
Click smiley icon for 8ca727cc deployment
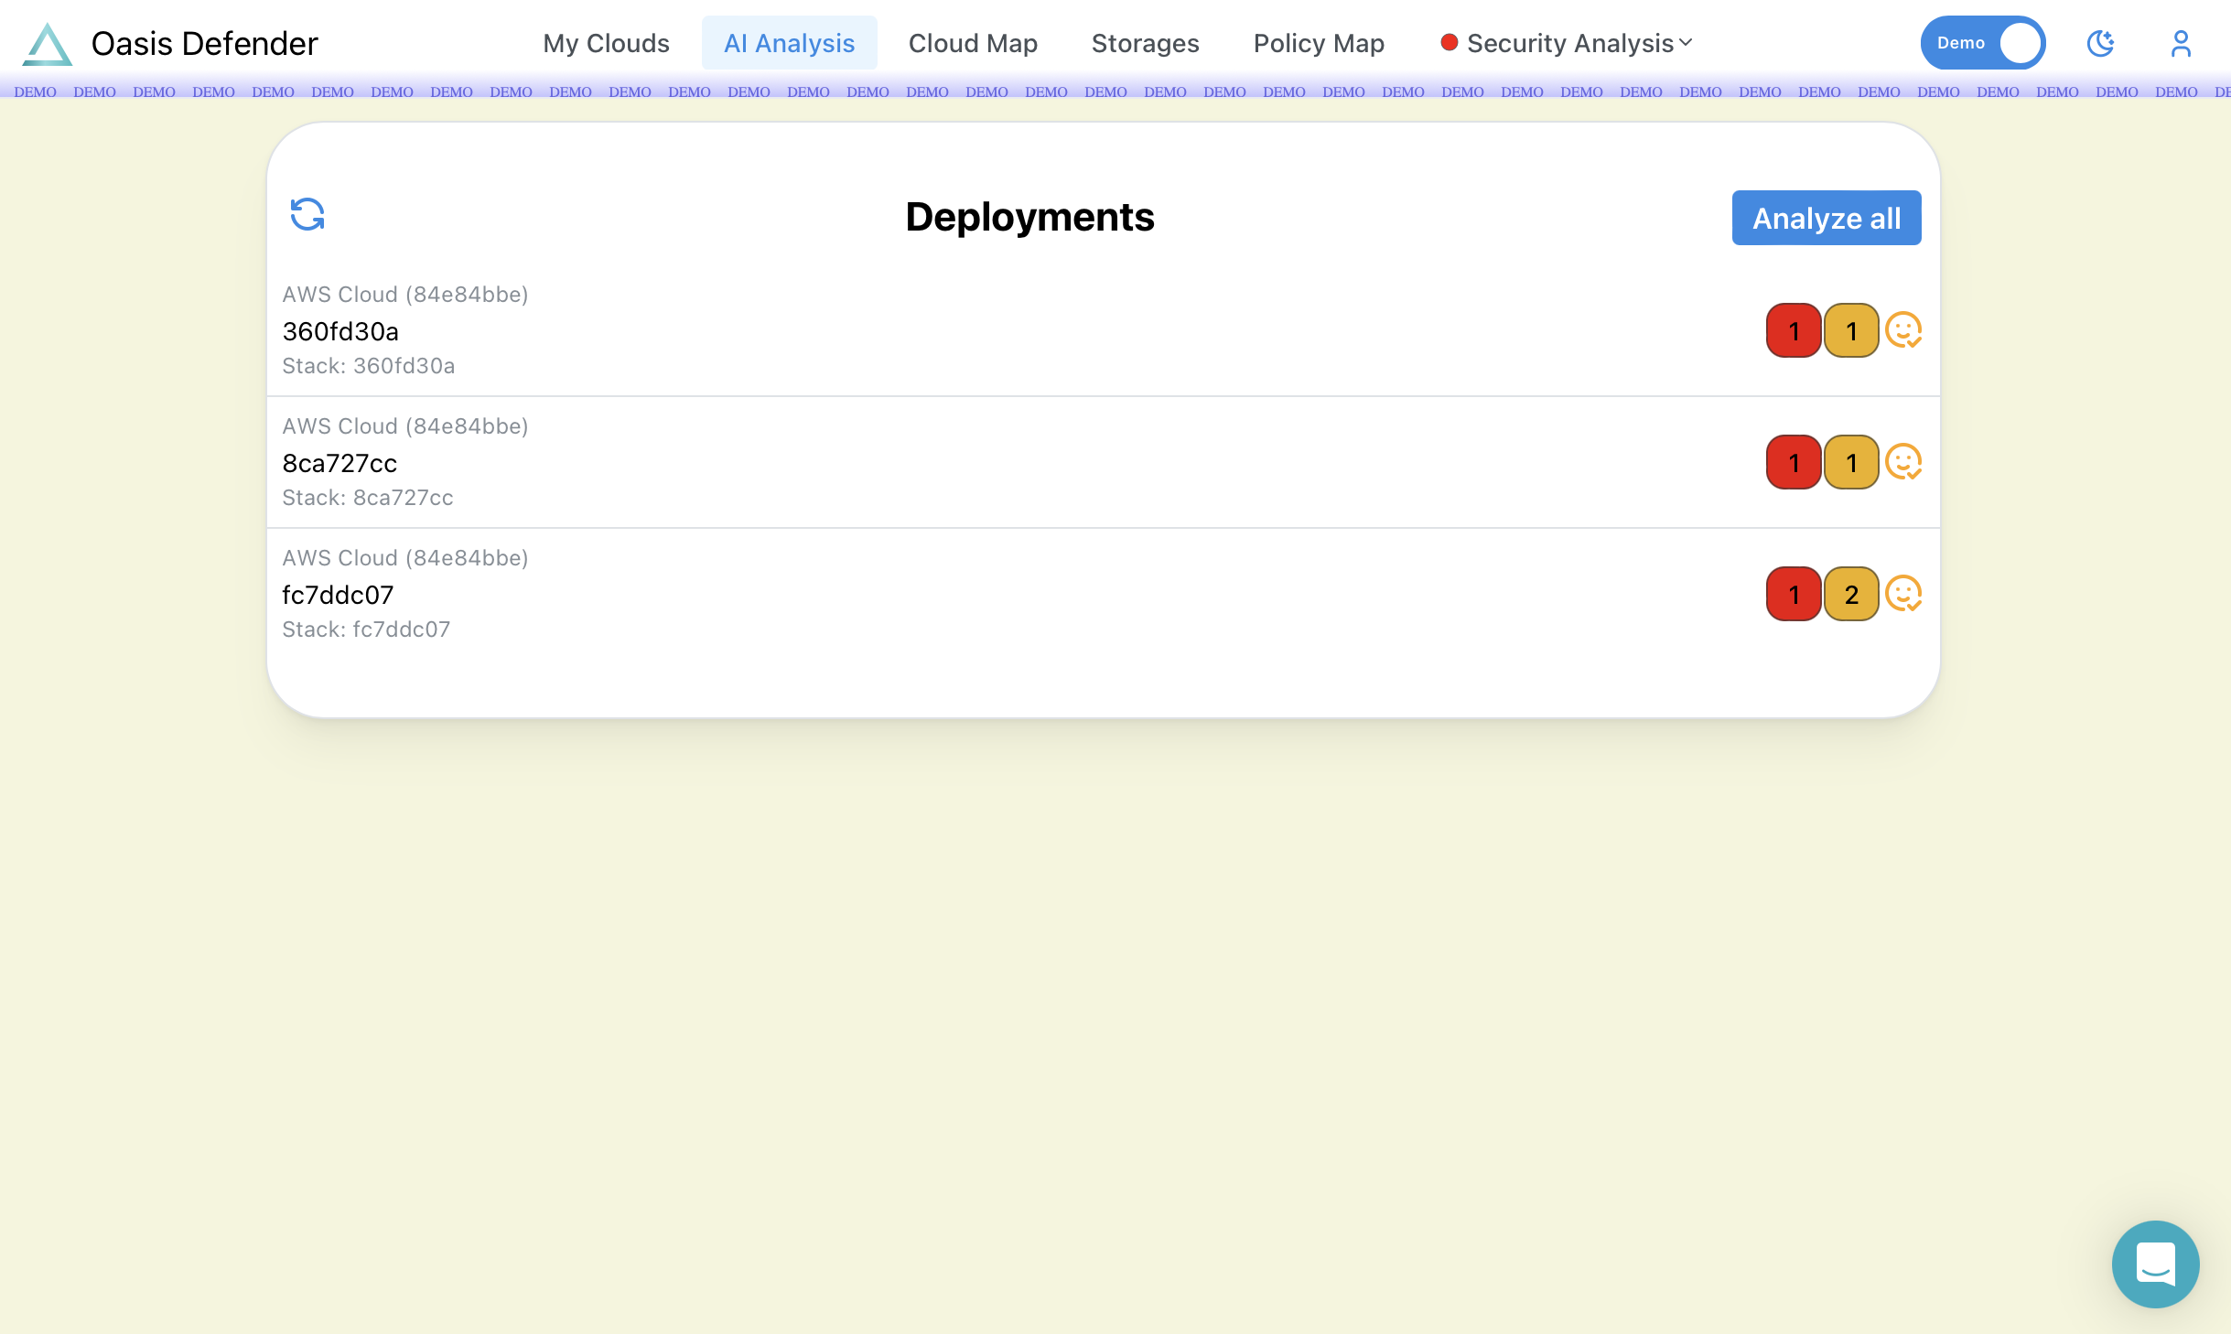(1903, 462)
